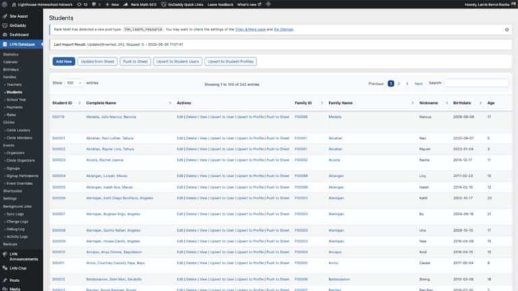Click the Add New button
Viewport: 518px width, 291px height.
click(64, 61)
